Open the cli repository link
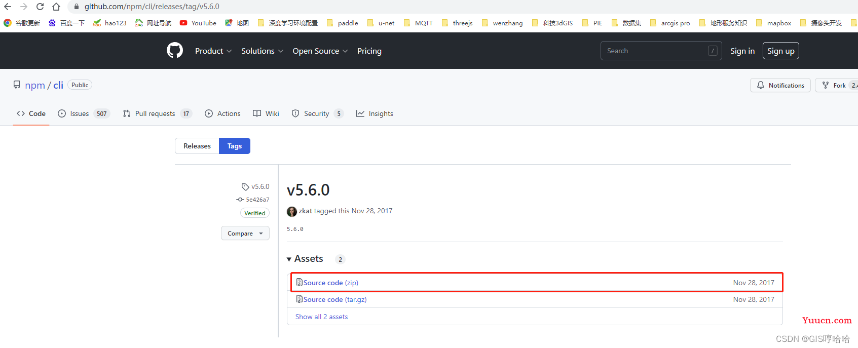 [x=58, y=85]
